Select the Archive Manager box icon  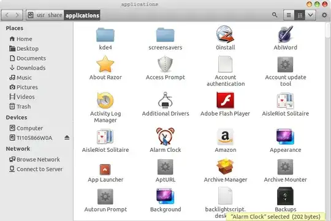(x=225, y=167)
